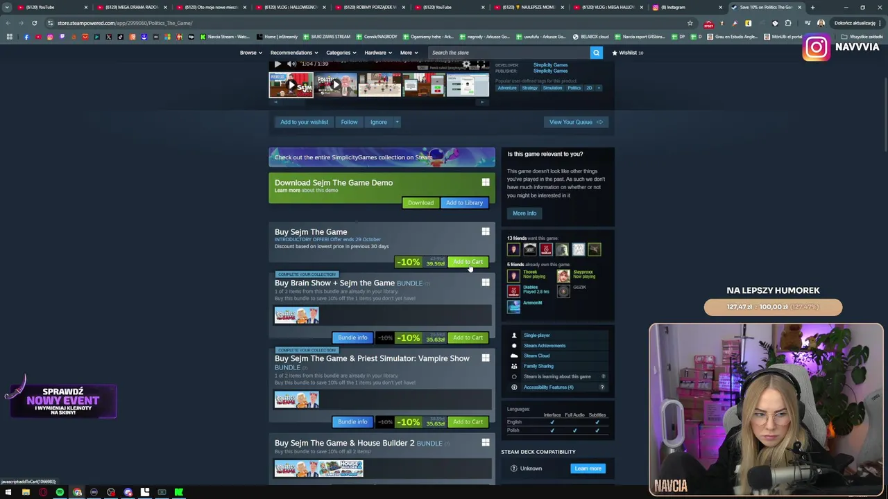The image size is (888, 499).
Task: Click the Ignore button
Action: [x=378, y=122]
